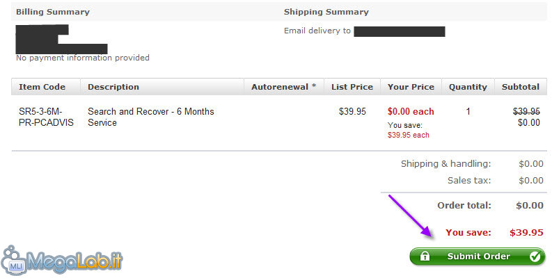Click the MegaLab.it logo

coord(62,261)
